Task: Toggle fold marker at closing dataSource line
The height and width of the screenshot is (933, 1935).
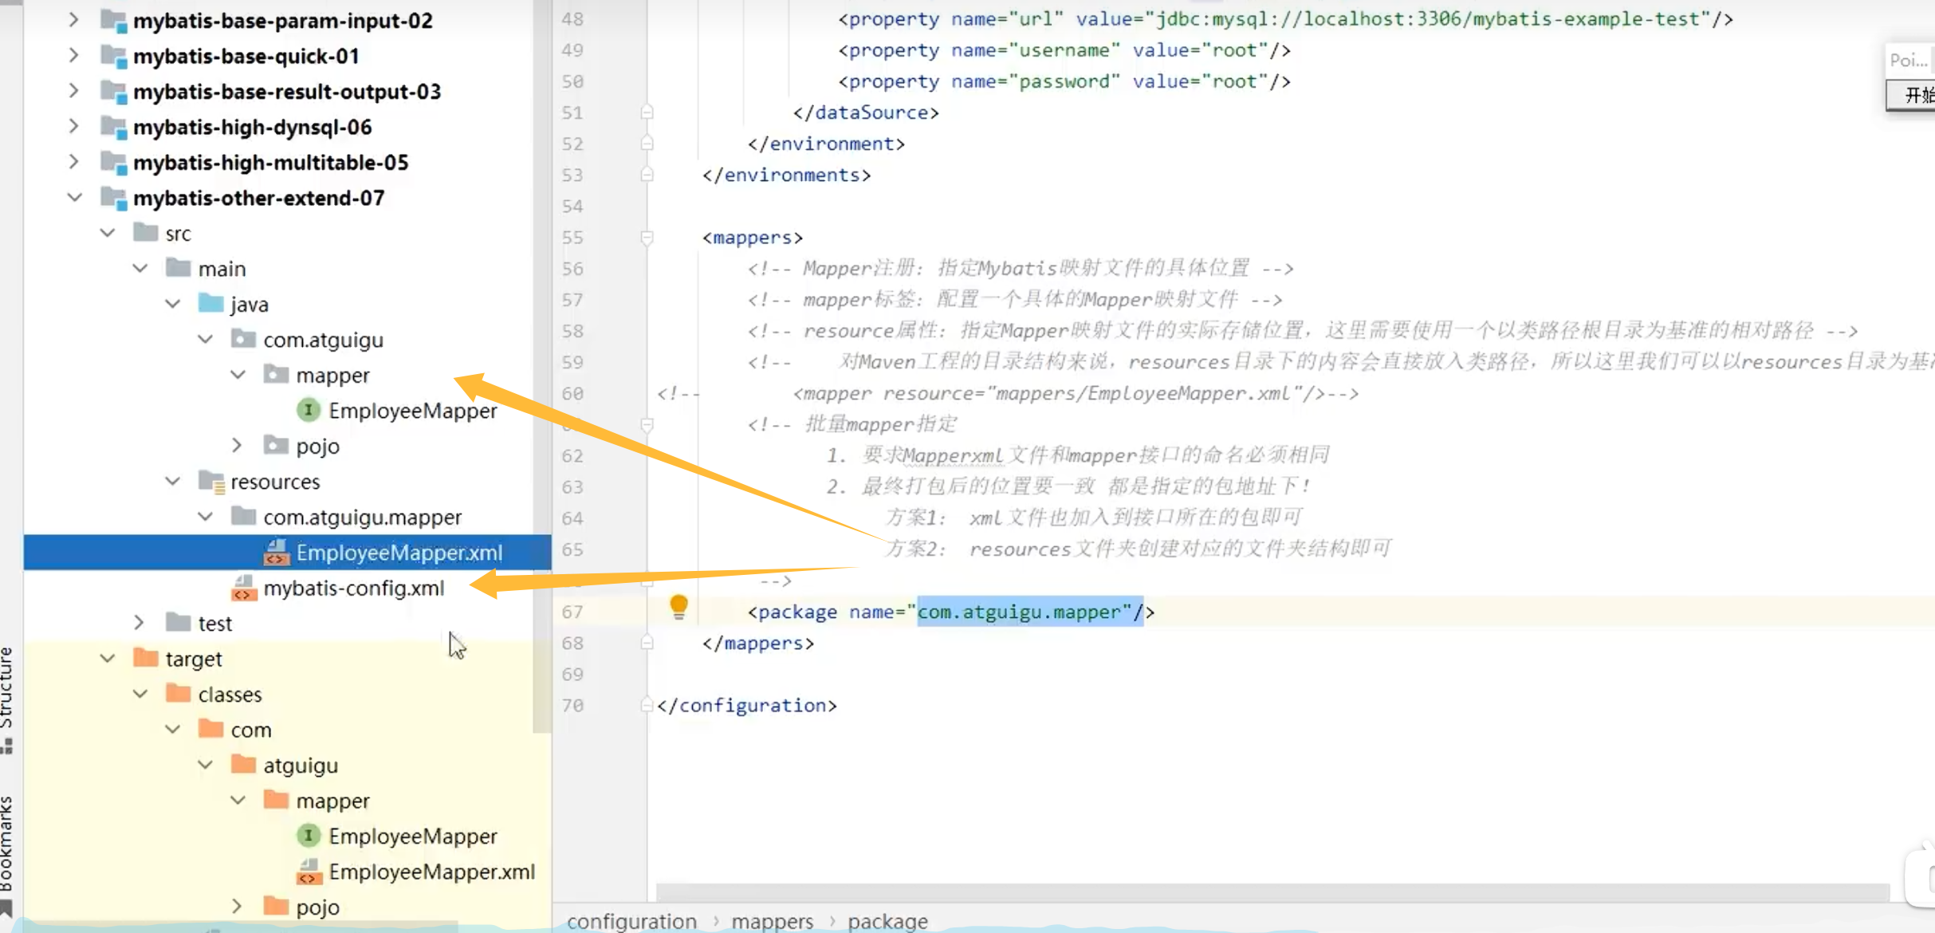Action: (x=647, y=112)
